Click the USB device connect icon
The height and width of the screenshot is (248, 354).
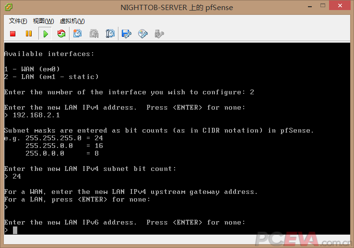tap(159, 34)
